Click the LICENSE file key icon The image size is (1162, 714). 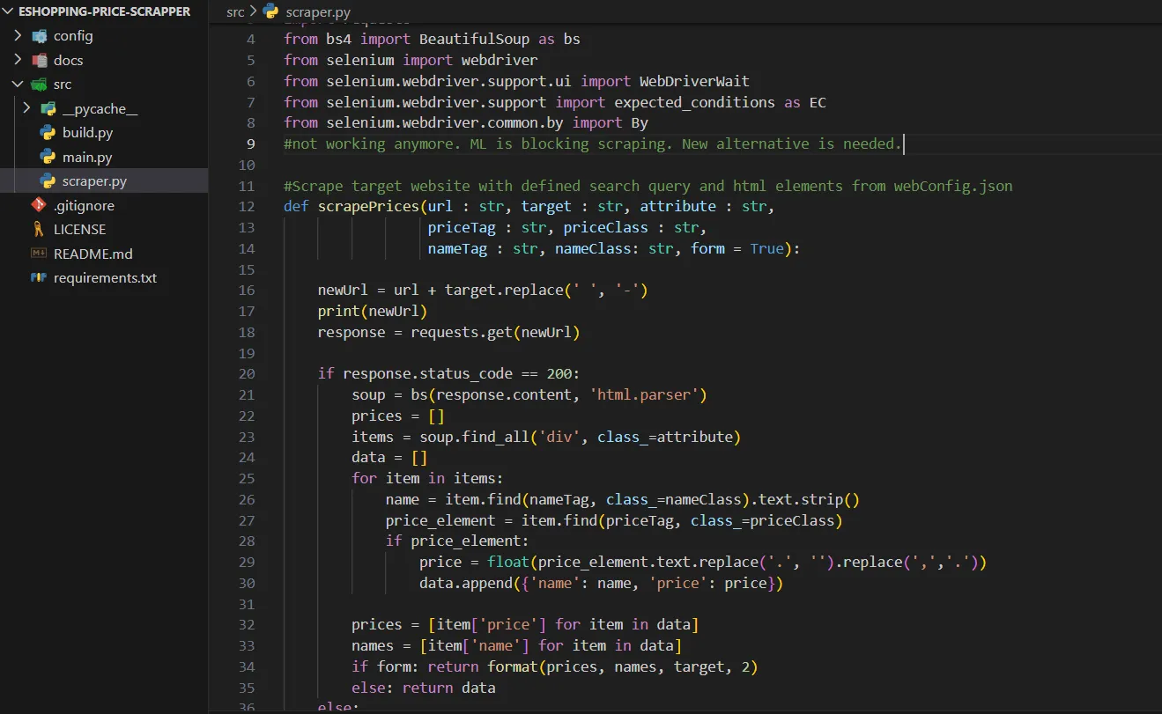[x=38, y=229]
